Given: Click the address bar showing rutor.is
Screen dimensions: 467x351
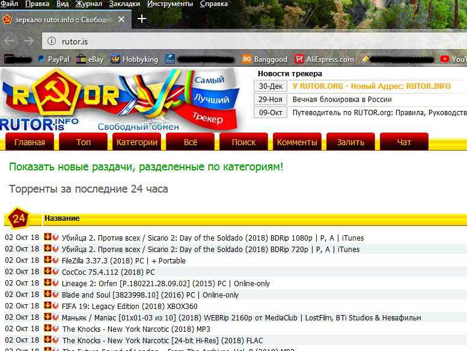Looking at the screenshot, I should click(x=240, y=41).
